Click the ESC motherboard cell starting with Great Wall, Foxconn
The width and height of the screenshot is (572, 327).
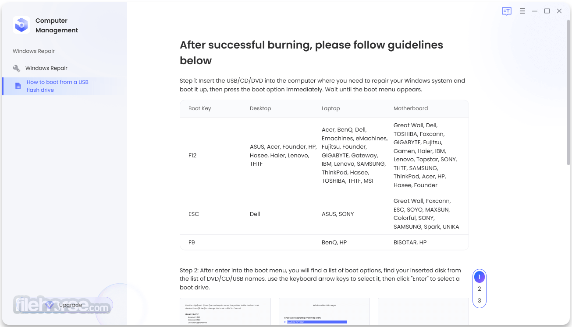426,214
